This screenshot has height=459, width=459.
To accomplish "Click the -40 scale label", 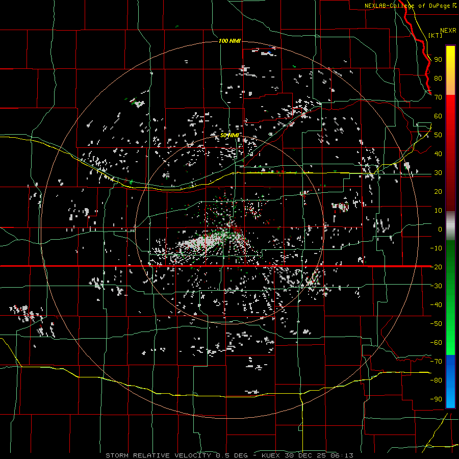I will [x=436, y=305].
